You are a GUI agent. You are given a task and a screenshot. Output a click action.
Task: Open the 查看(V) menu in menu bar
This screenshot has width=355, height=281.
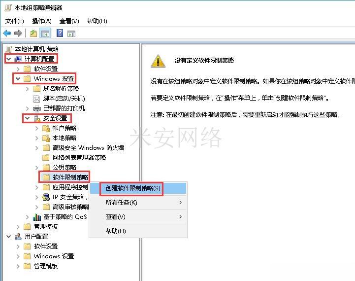click(x=69, y=21)
